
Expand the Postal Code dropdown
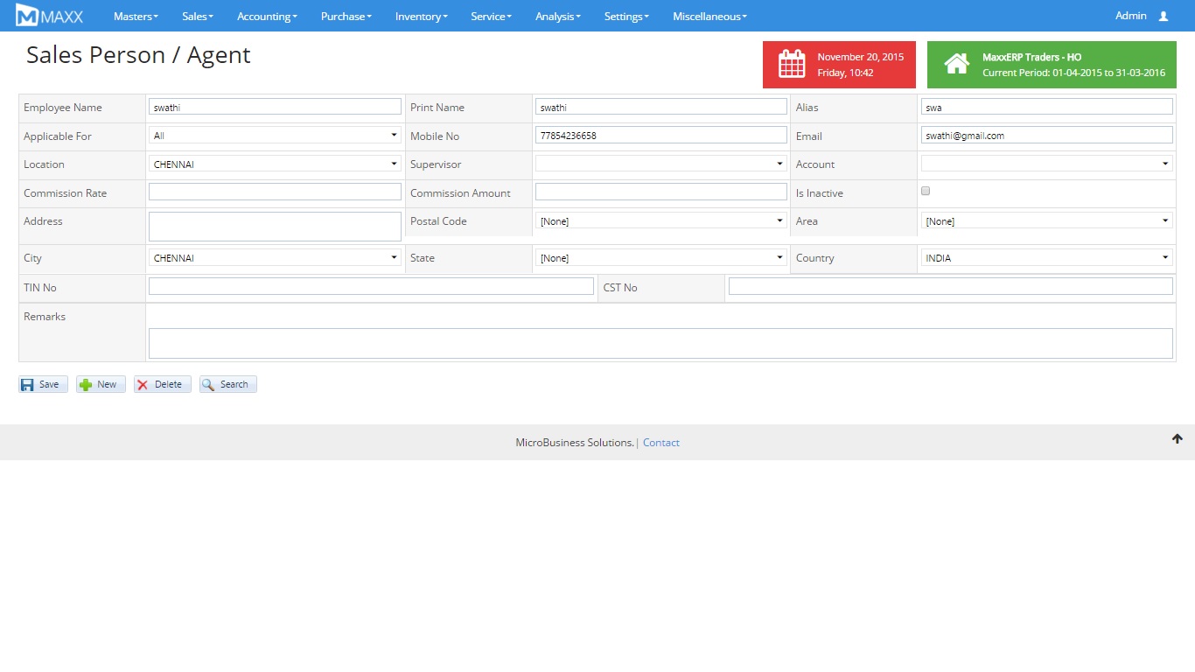[660, 221]
